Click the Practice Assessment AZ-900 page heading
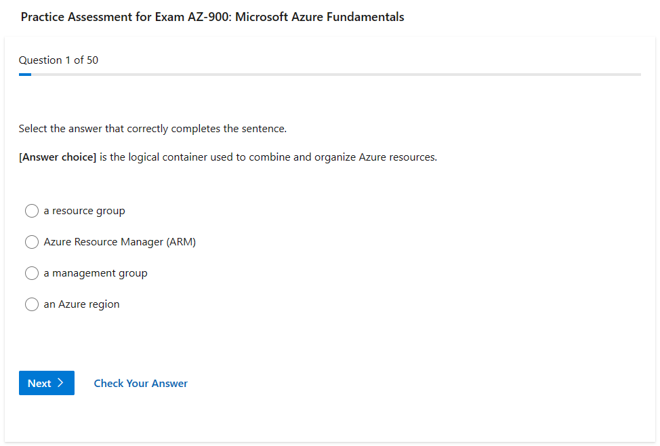This screenshot has width=660, height=446. tap(212, 17)
